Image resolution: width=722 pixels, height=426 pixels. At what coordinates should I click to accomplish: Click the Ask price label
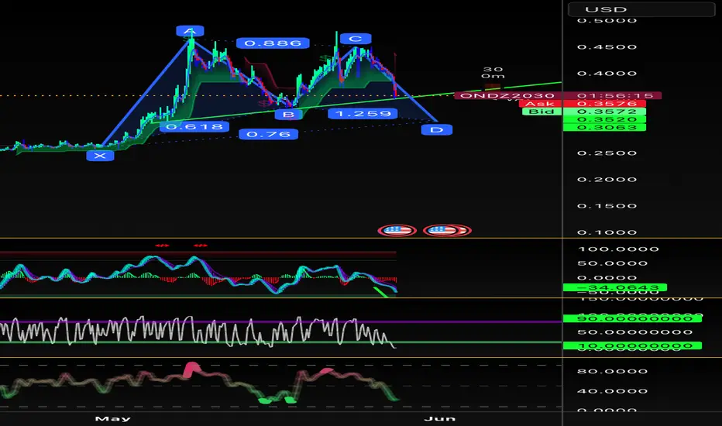540,104
